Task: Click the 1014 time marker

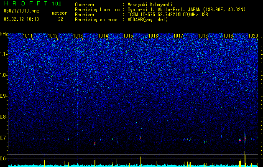Action: [103, 35]
